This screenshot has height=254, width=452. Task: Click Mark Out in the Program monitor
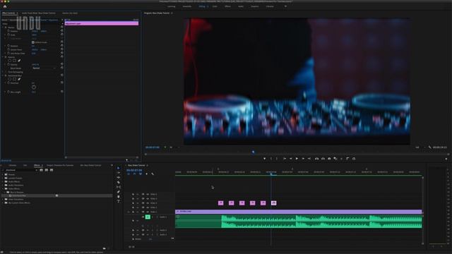[277, 159]
